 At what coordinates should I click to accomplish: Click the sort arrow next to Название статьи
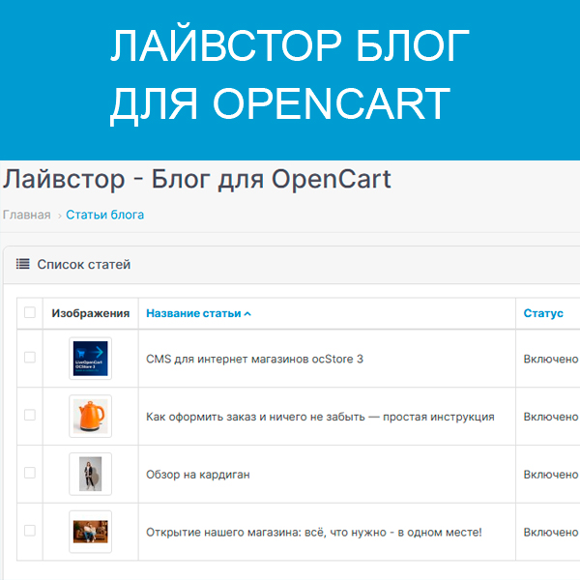(x=247, y=314)
